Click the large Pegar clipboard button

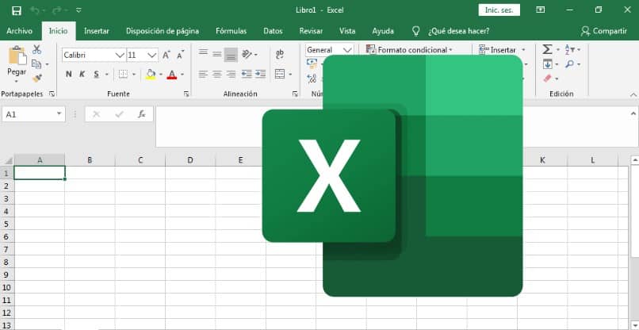click(x=17, y=60)
